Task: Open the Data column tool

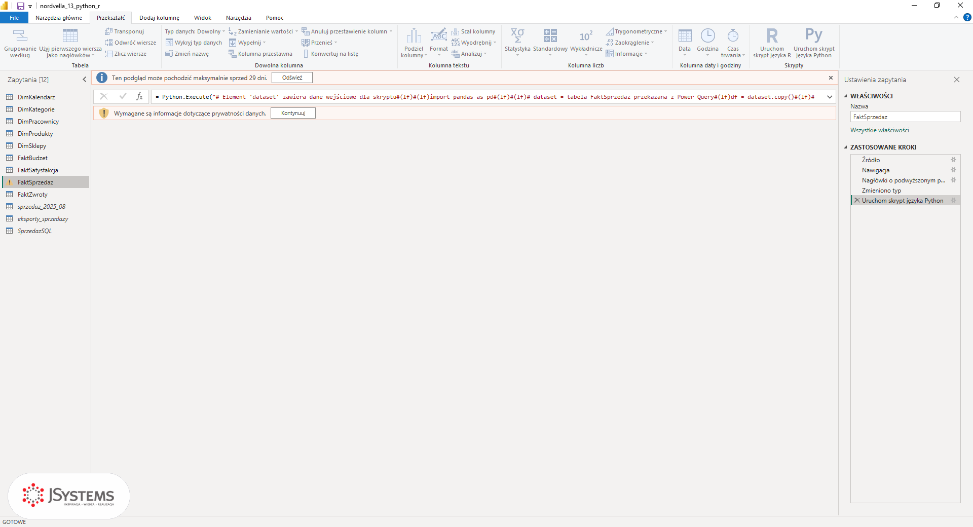Action: tap(685, 43)
